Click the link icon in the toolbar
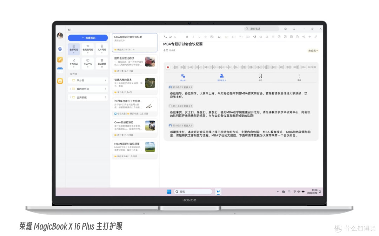Viewport: 379px width, 236px height. (x=316, y=37)
